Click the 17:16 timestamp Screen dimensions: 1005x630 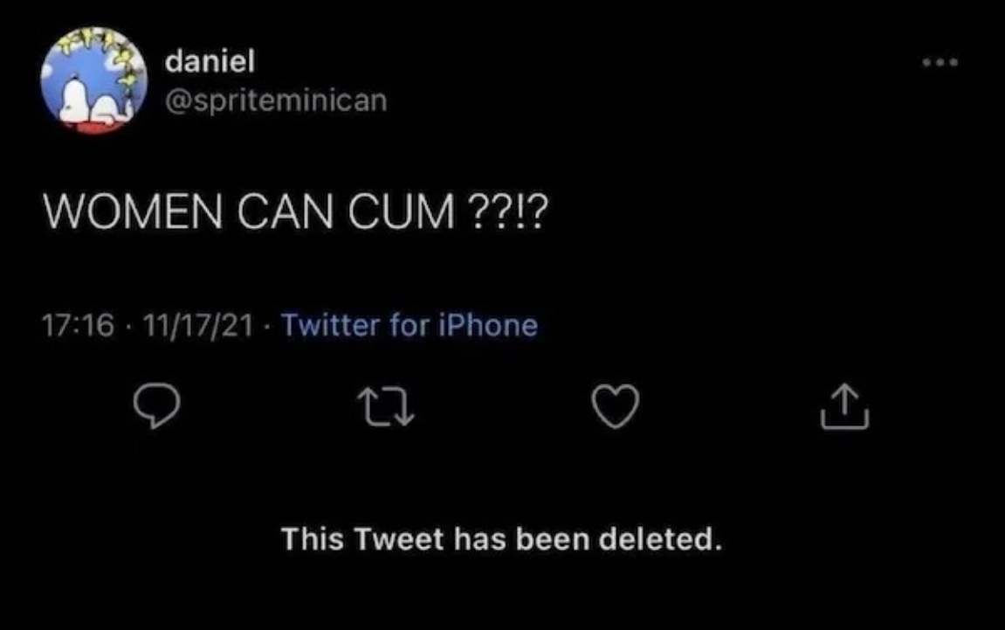[79, 325]
